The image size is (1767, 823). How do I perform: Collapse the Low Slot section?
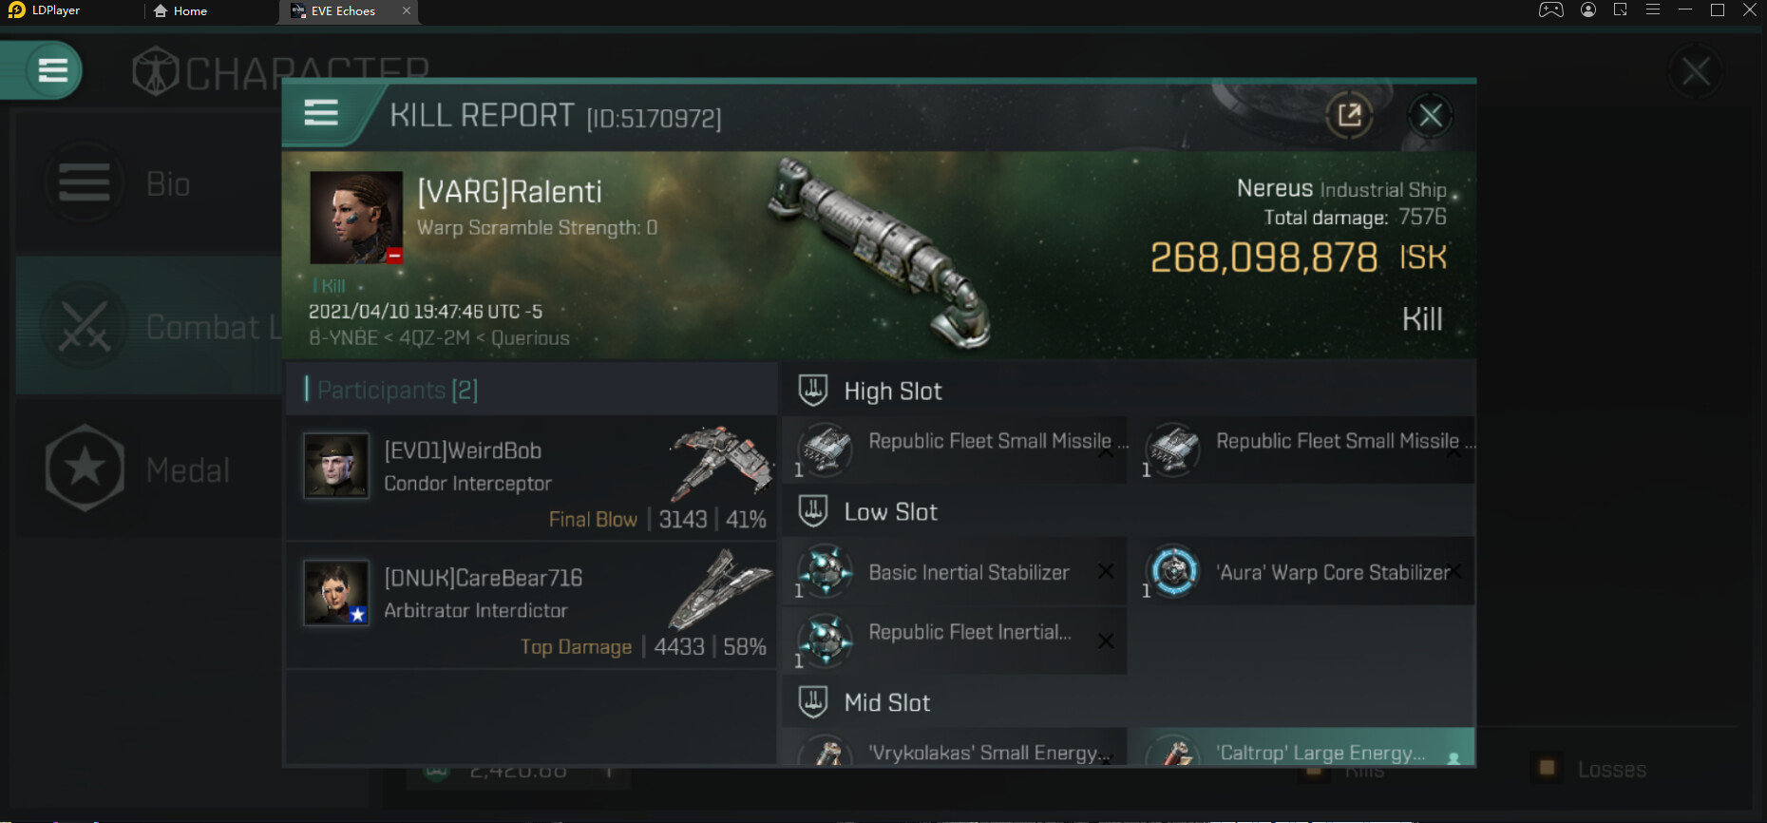coord(813,511)
